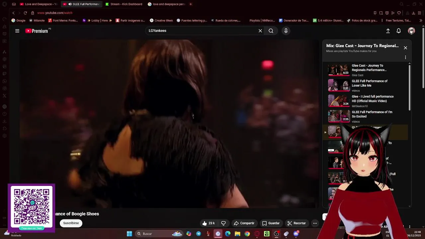The width and height of the screenshot is (425, 239).
Task: Play GLEE Full Performance of I'm So Excited
Action: [365, 117]
